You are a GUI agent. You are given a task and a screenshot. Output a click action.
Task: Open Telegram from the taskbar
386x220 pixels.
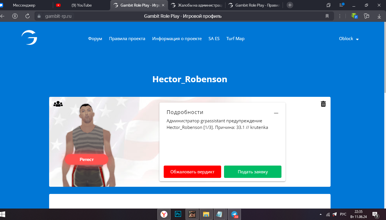234,214
